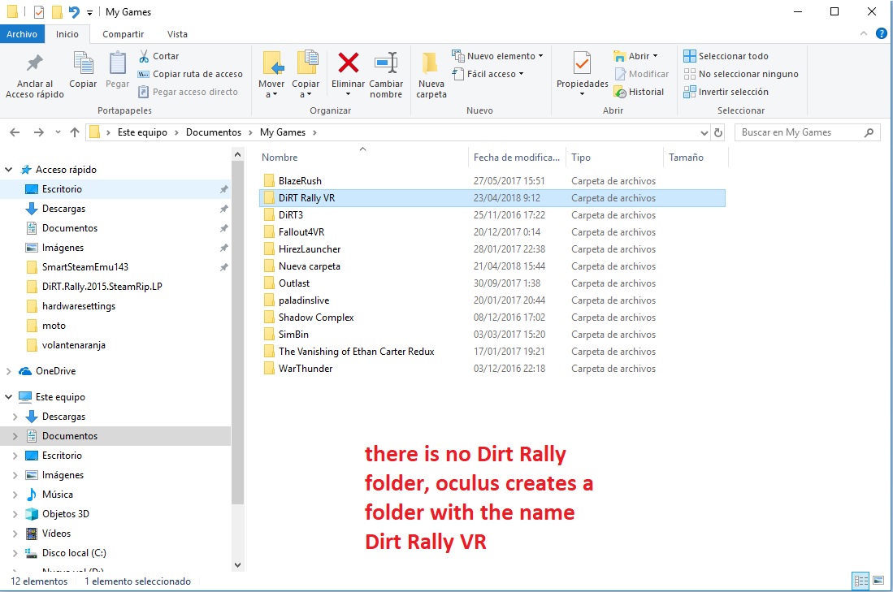Refresh the folder with the reload icon
Image resolution: width=893 pixels, height=592 pixels.
pyautogui.click(x=718, y=132)
